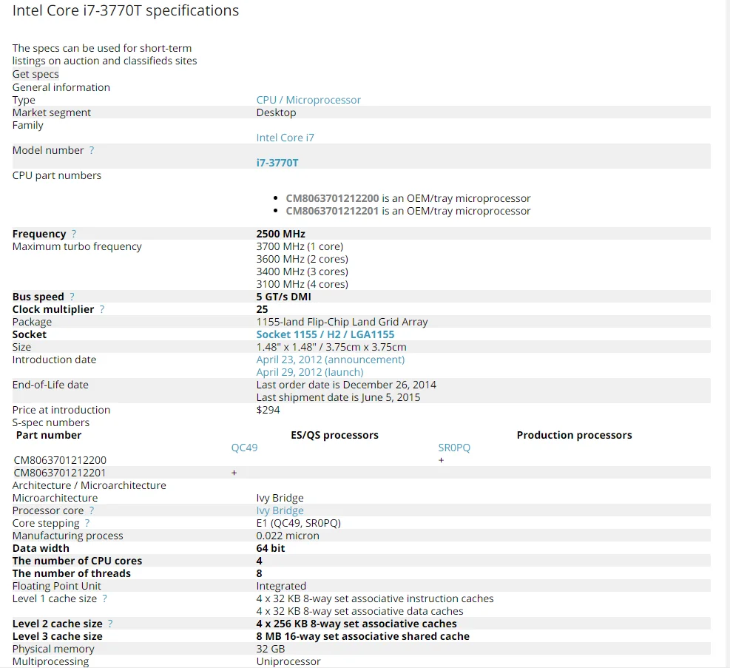730x668 pixels.
Task: Open the April 29, 2012 launch link
Action: (x=310, y=372)
